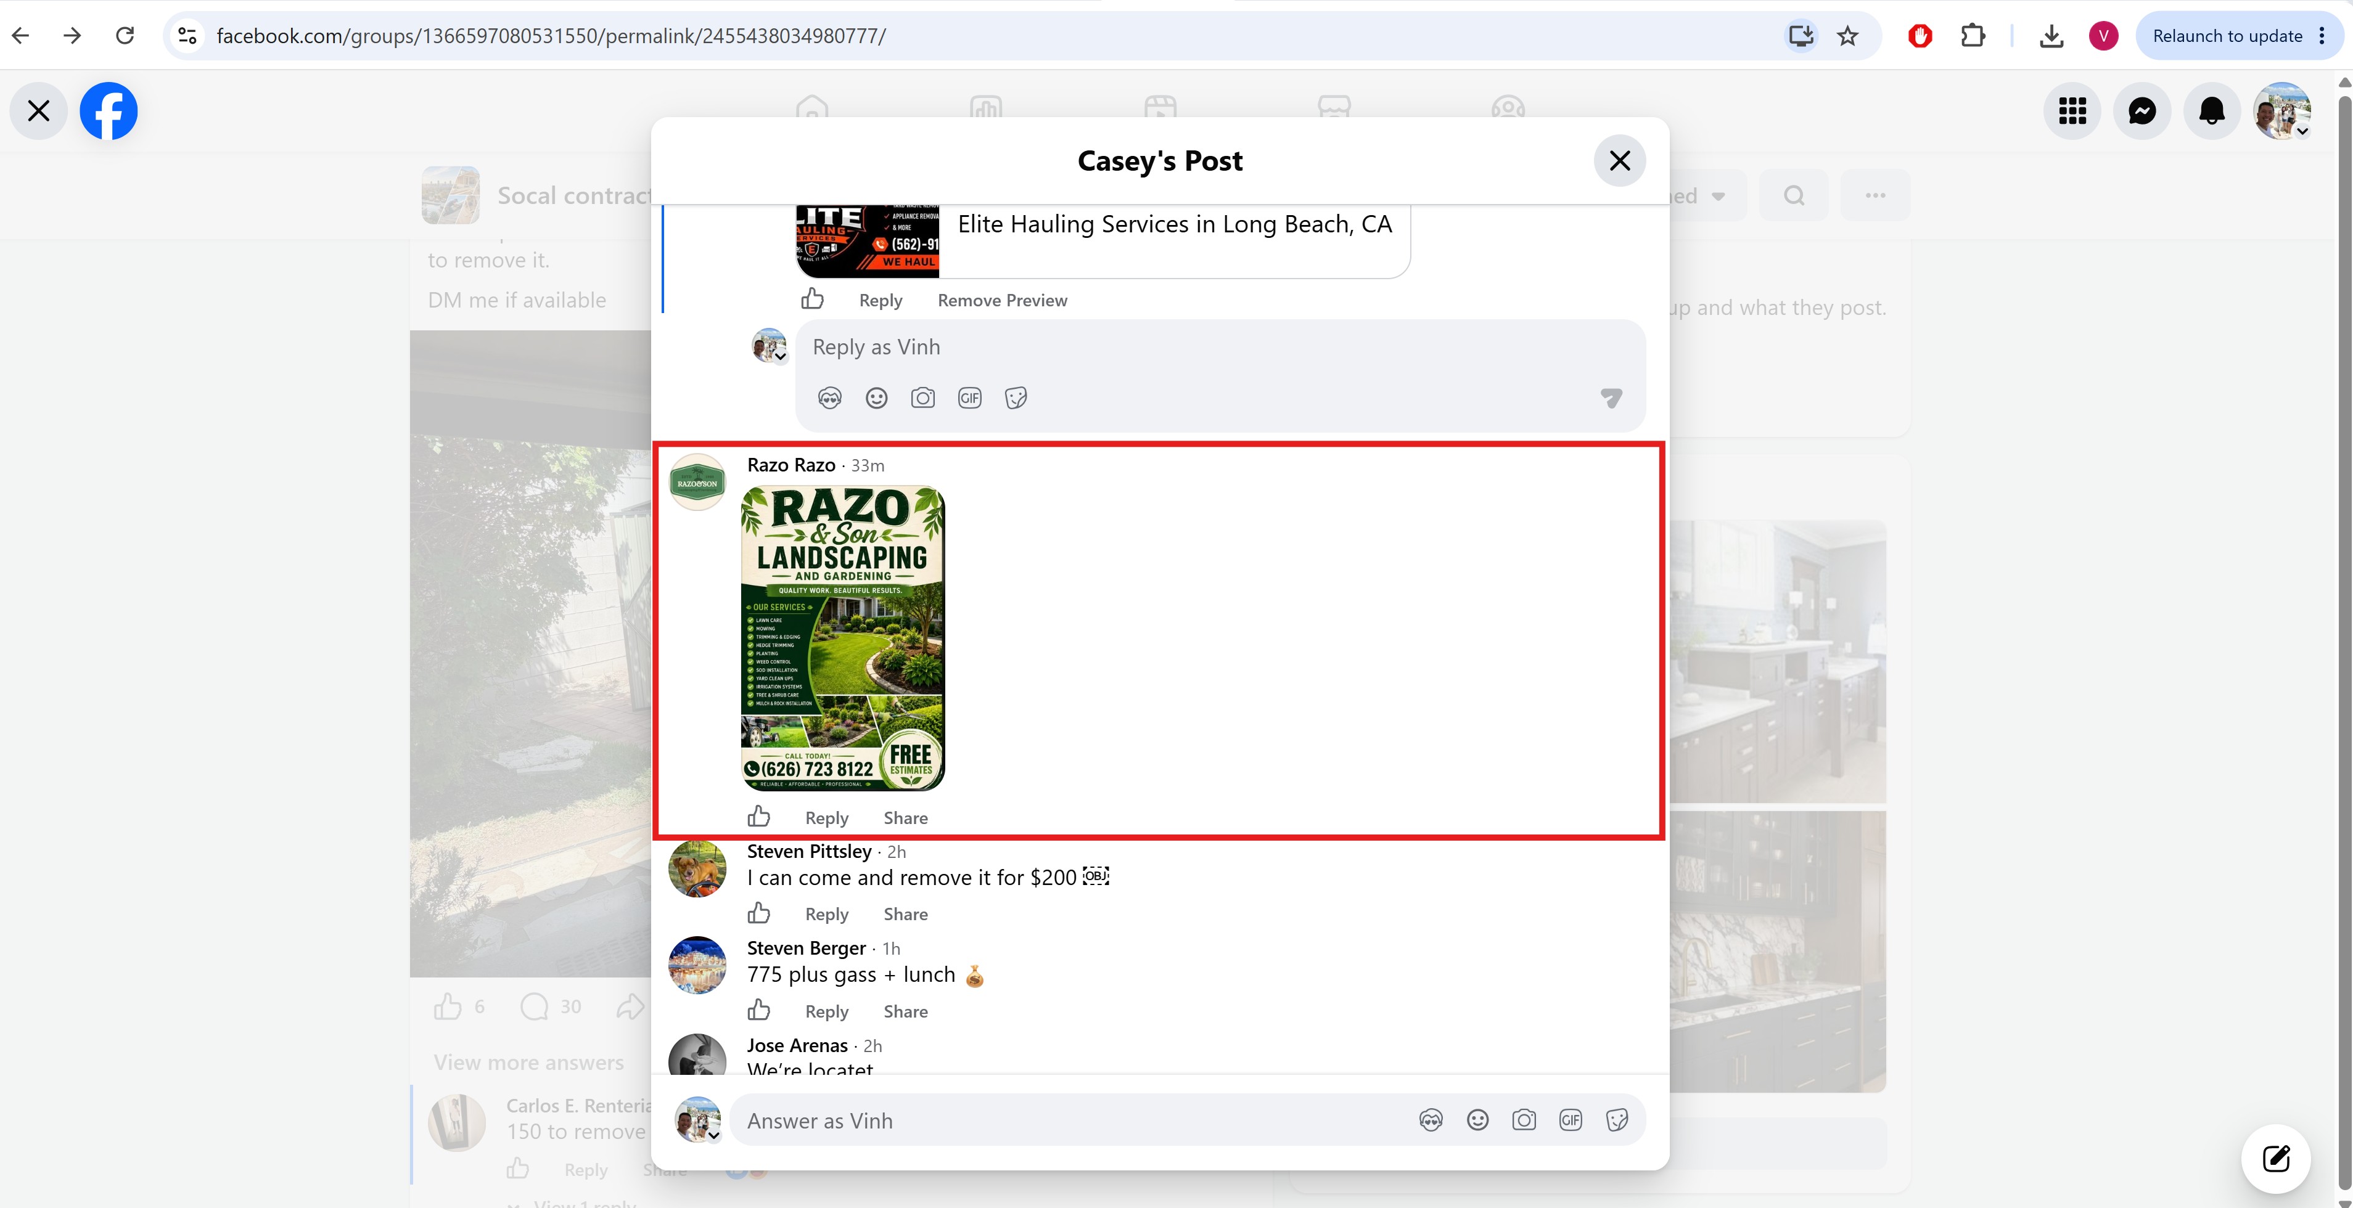
Task: Share Razo Razo's comment
Action: click(905, 818)
